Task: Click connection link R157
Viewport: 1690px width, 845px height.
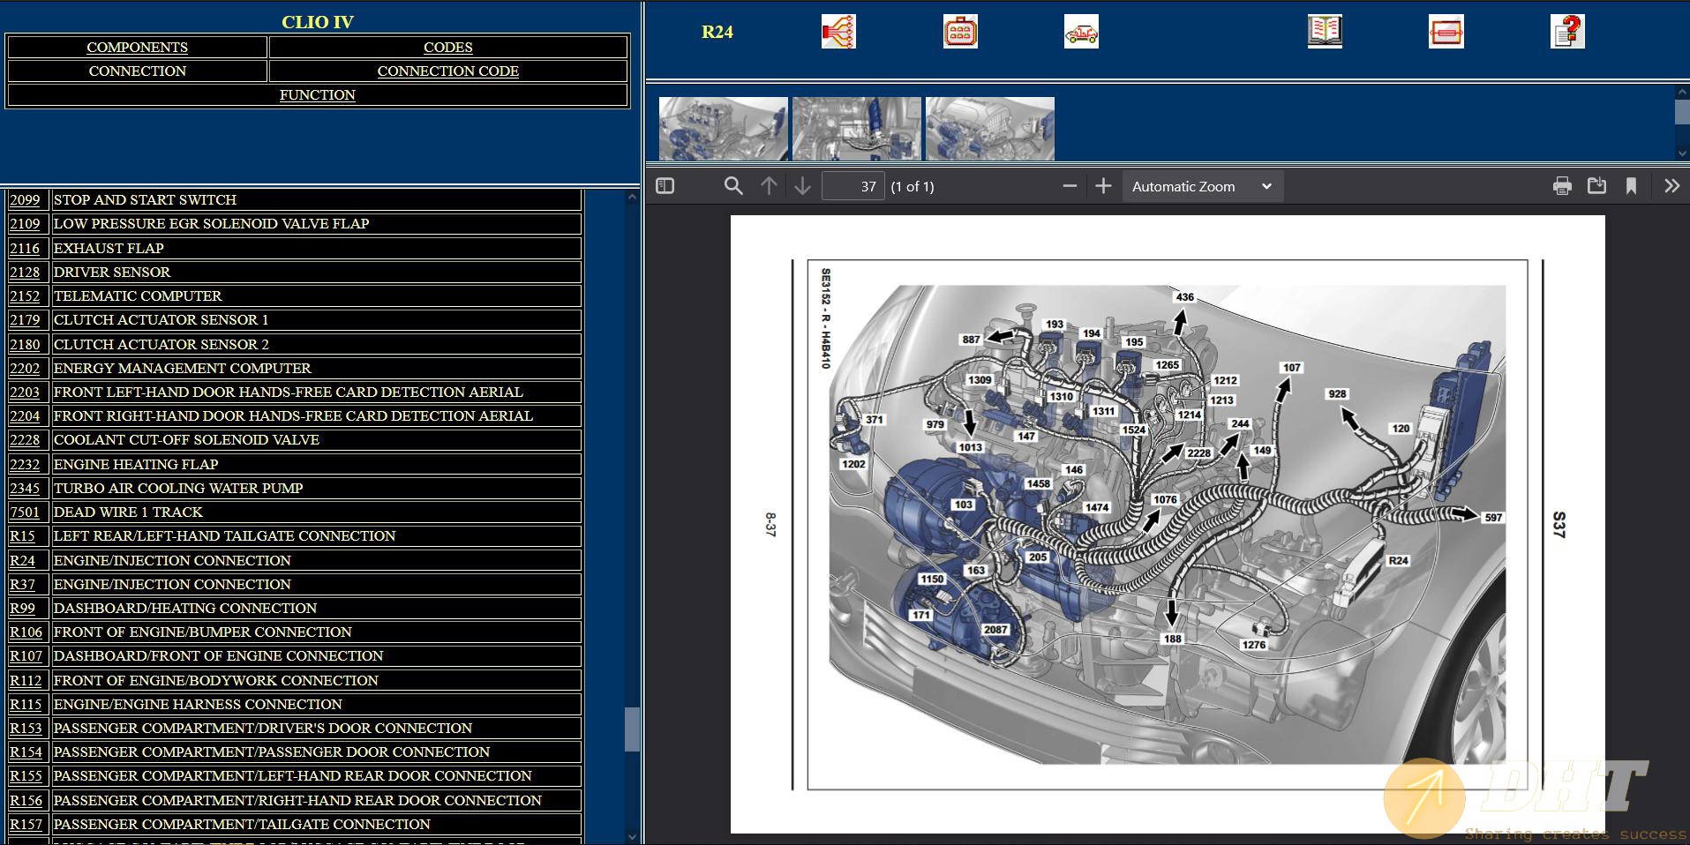Action: pos(26,824)
